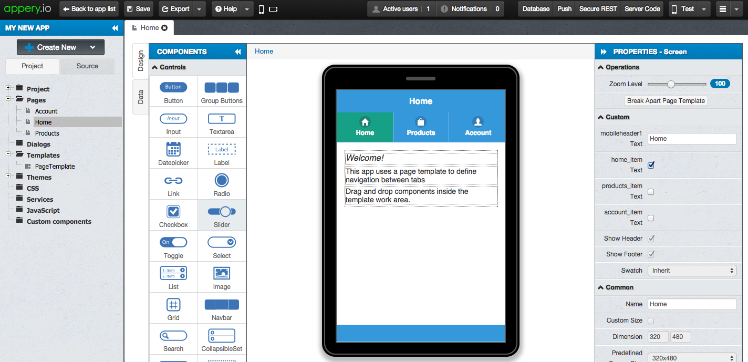Open the Test dropdown arrow
Image resolution: width=748 pixels, height=362 pixels.
[x=704, y=9]
